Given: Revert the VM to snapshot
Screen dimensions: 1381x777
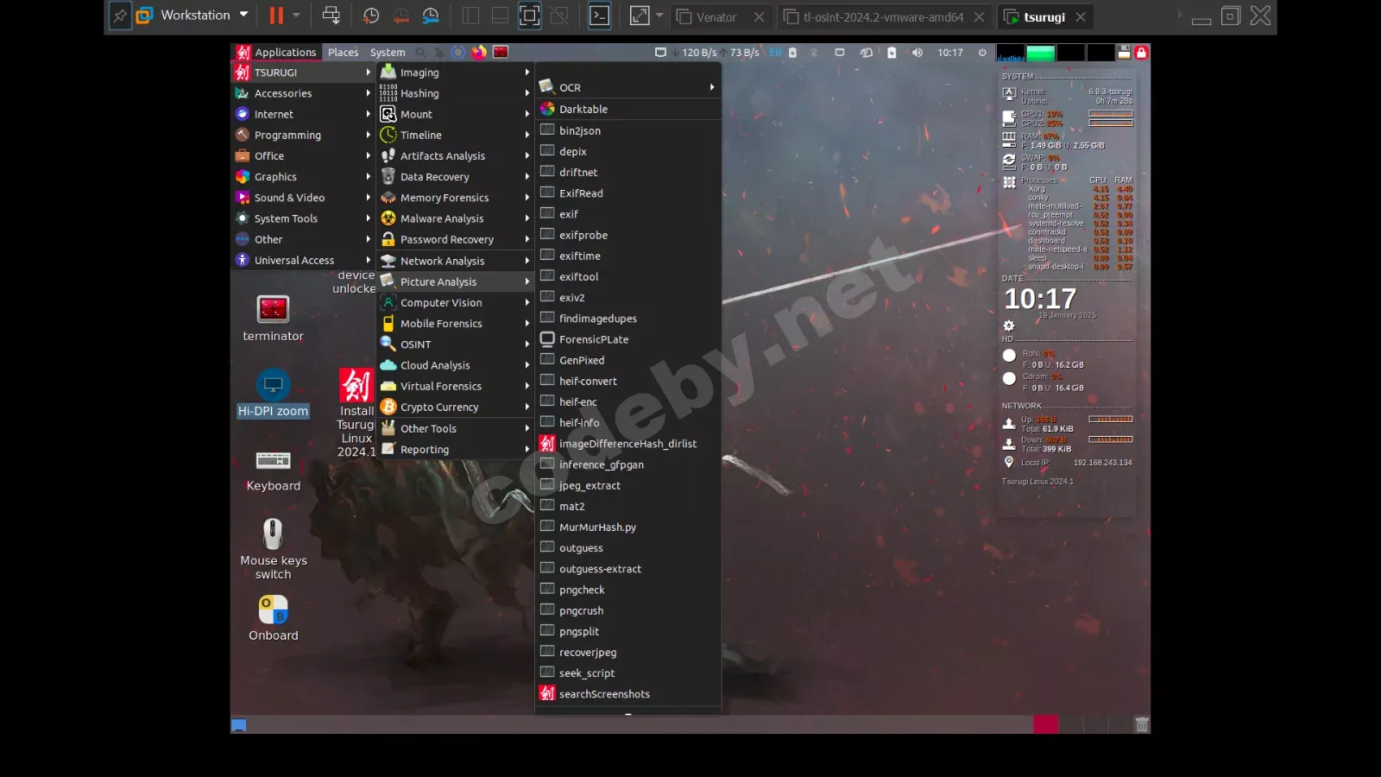Looking at the screenshot, I should point(401,16).
